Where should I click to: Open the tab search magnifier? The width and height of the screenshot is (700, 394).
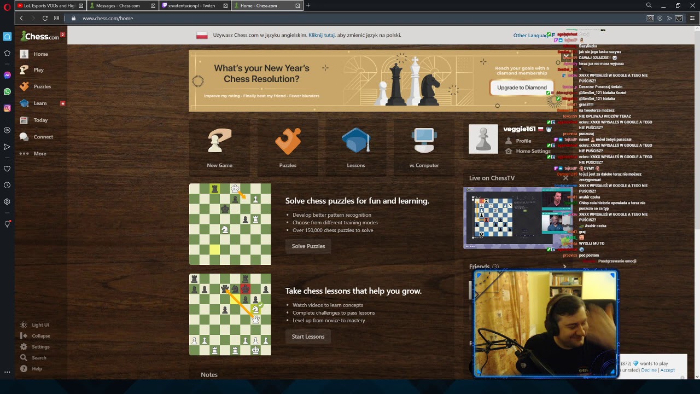(x=649, y=5)
